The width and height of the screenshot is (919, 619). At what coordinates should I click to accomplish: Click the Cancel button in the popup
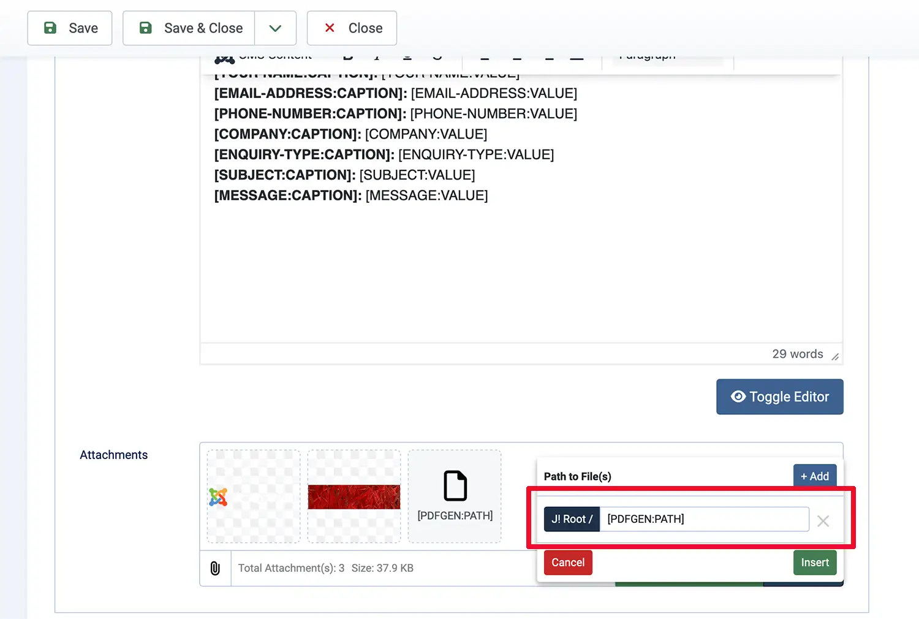pos(568,563)
